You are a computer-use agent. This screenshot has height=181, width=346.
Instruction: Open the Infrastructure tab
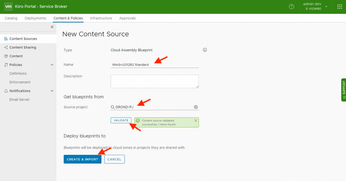click(101, 18)
